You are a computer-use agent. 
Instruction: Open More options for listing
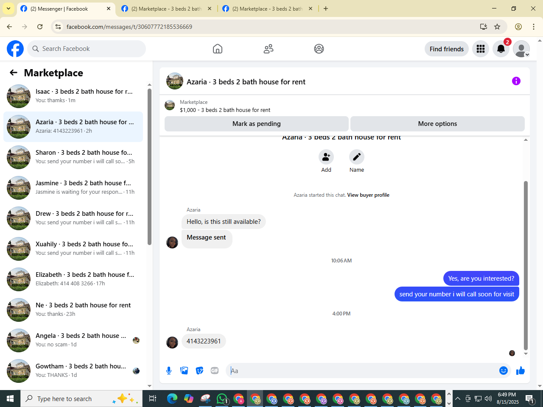tap(437, 124)
